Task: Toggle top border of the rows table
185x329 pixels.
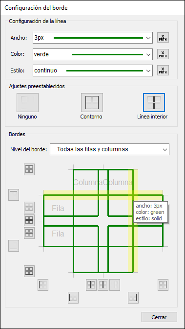Action: pos(14,195)
